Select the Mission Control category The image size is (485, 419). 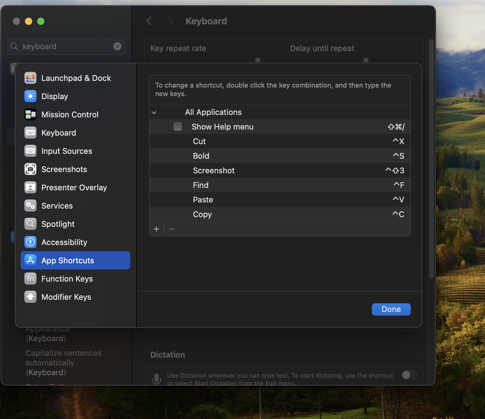75,114
